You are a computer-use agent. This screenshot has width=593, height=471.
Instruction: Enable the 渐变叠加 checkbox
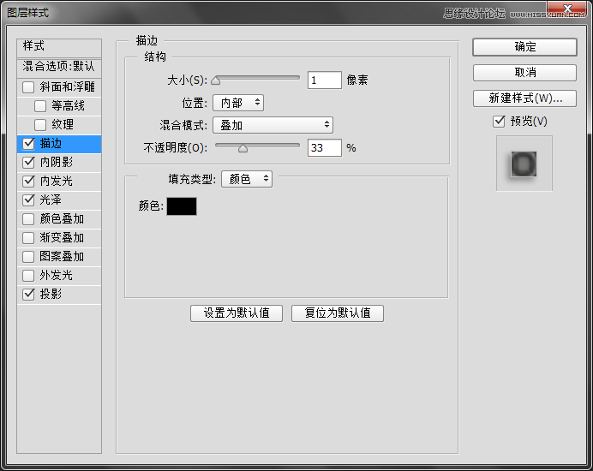28,238
